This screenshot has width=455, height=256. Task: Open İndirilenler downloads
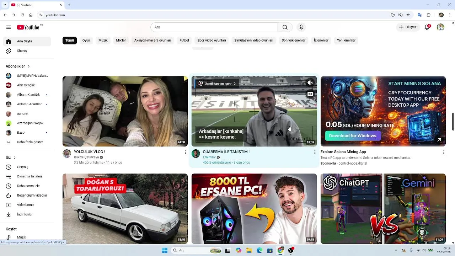pos(27,214)
